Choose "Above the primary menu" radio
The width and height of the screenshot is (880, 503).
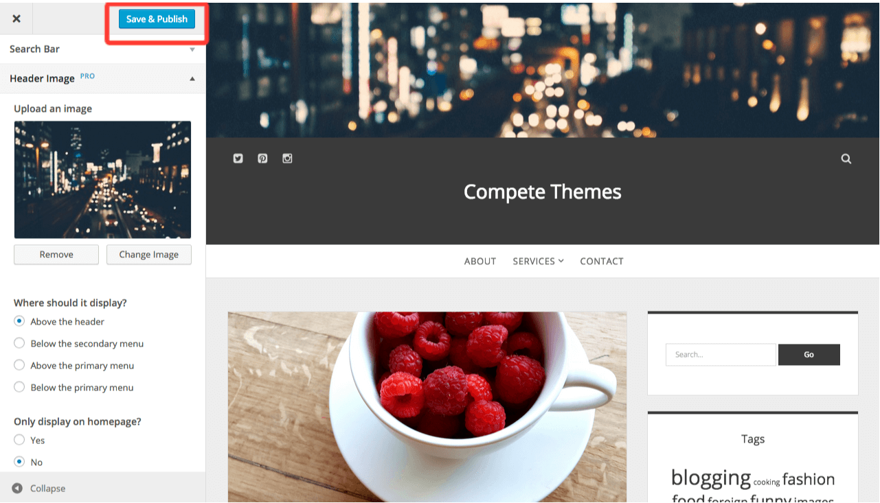[19, 365]
